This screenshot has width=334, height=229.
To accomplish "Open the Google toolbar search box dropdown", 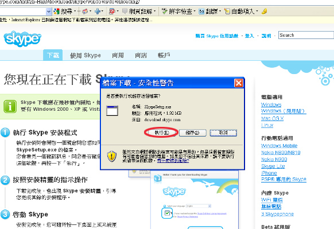I will [49, 11].
